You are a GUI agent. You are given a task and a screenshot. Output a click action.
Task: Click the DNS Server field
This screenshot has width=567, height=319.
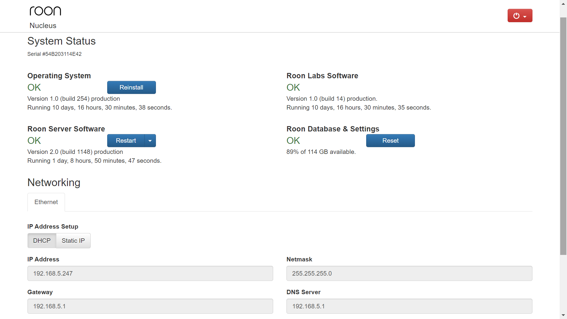409,306
